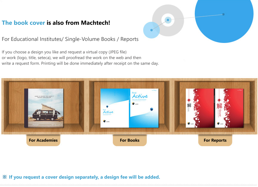Click the For Reports button
This screenshot has width=258, height=187.
point(215,140)
